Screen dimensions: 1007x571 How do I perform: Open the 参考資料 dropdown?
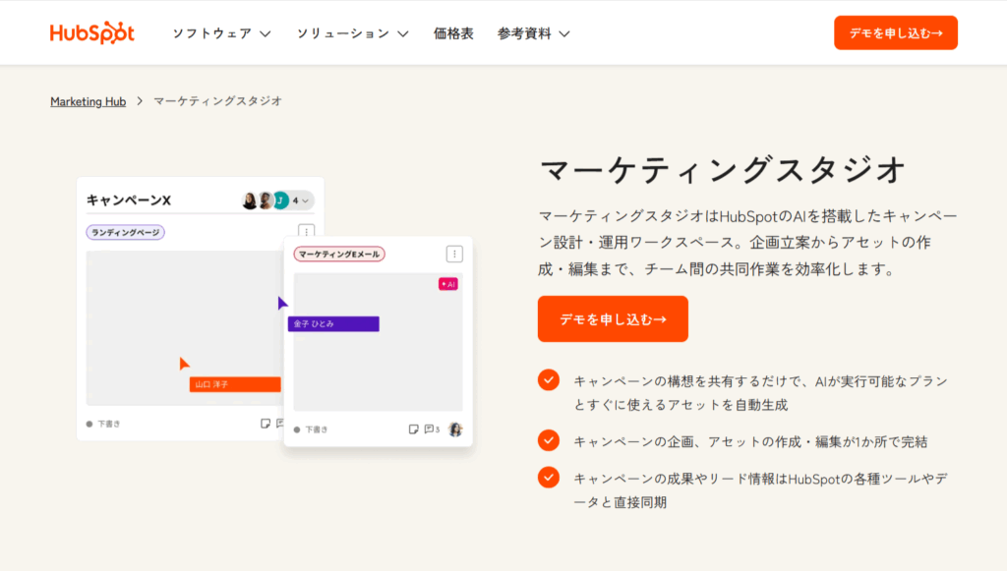coord(531,31)
